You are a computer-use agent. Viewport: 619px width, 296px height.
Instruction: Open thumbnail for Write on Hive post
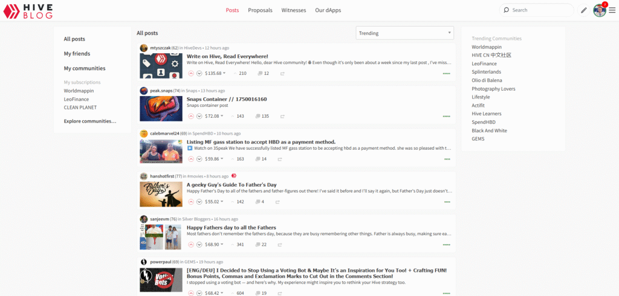[161, 66]
